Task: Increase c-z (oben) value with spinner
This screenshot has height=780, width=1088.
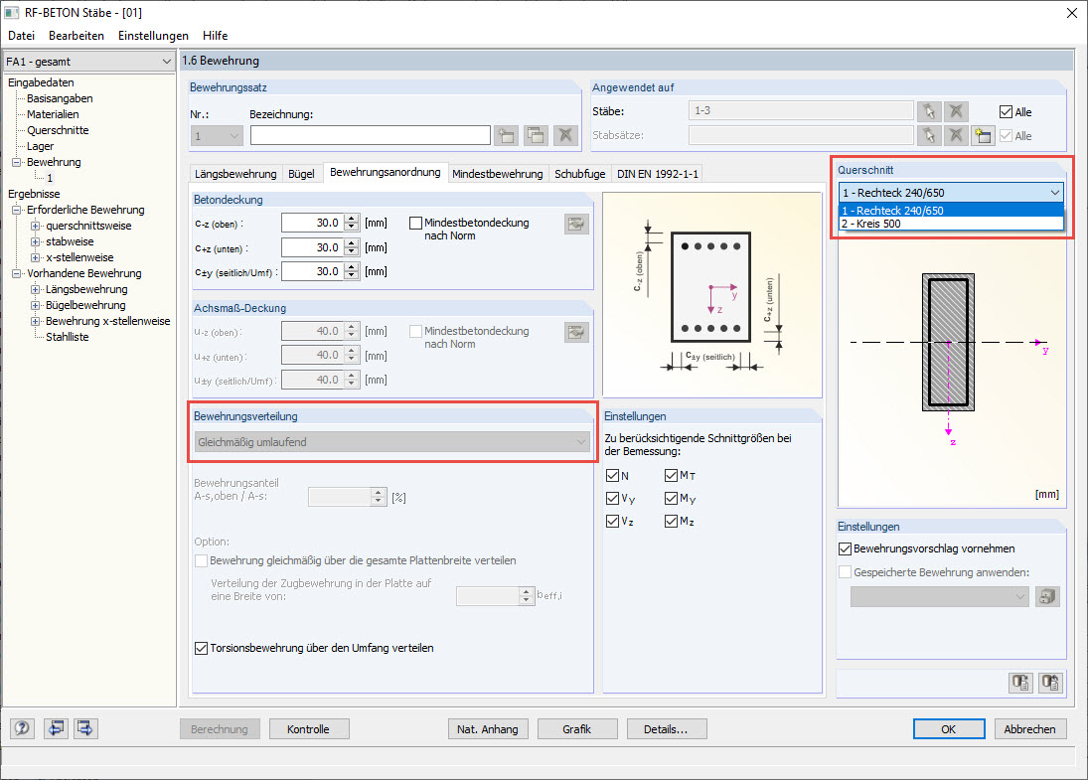Action: pos(351,219)
